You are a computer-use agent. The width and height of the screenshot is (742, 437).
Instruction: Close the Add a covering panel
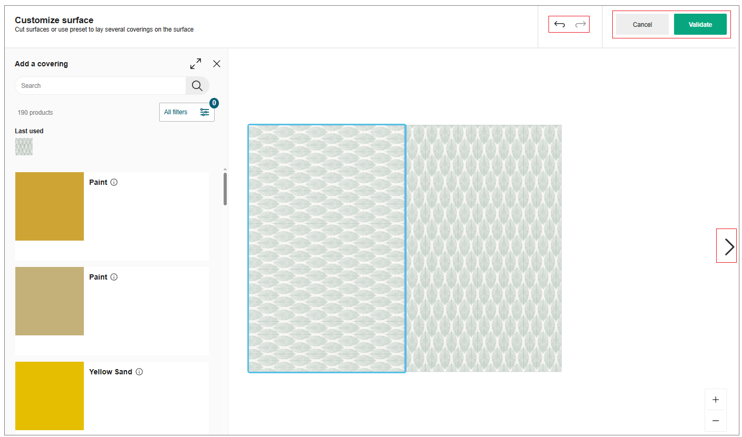point(216,63)
